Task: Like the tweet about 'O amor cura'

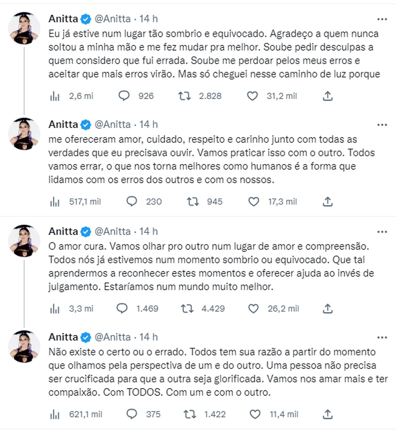Action: 254,308
